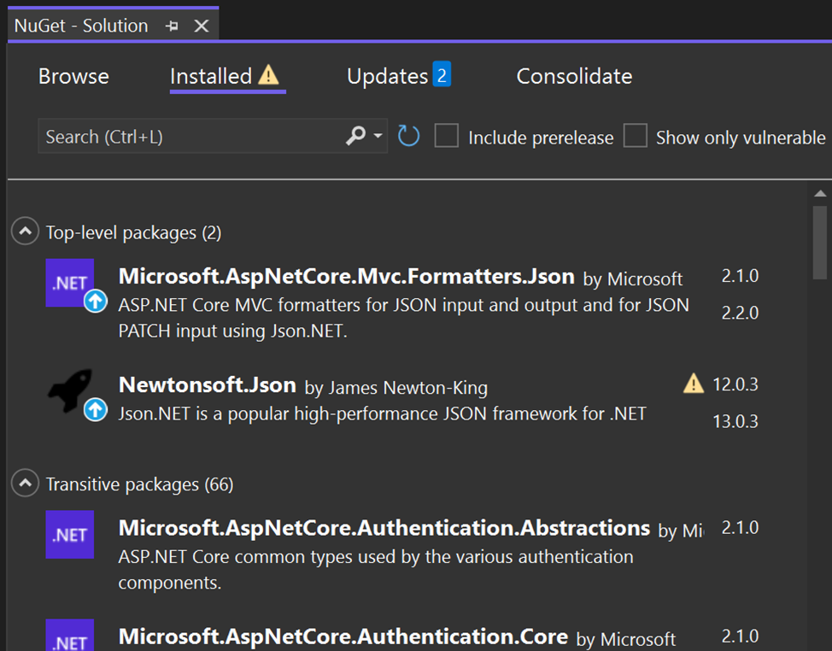Click ASP.NET Core common types description
The image size is (832, 651).
click(x=376, y=569)
